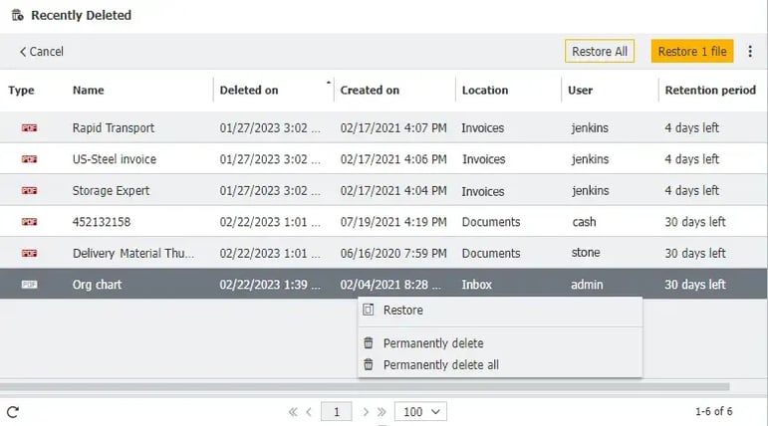
Task: Go to the last page
Action: pos(382,412)
